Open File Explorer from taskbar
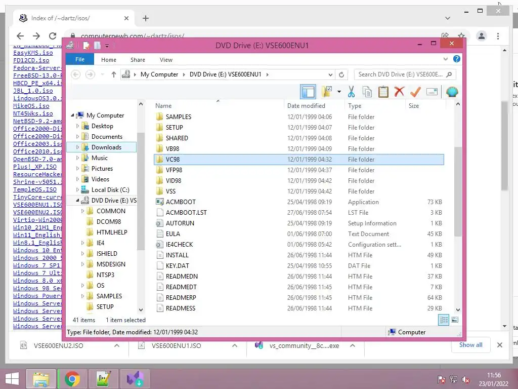Image resolution: width=518 pixels, height=389 pixels. (41, 379)
